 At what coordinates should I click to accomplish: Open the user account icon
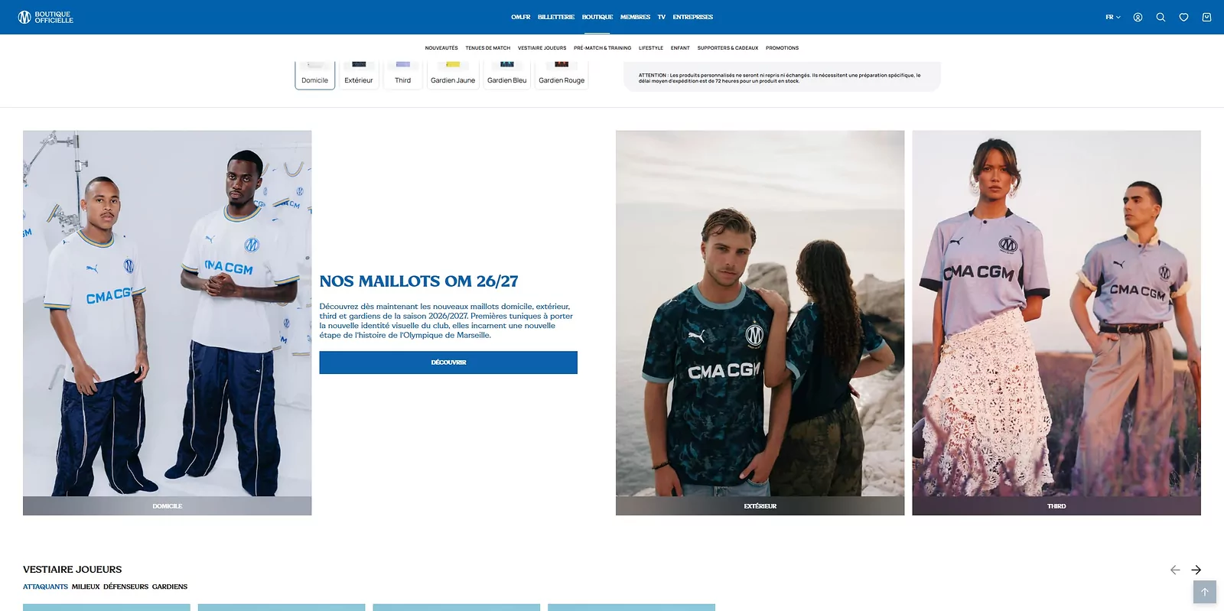tap(1138, 17)
